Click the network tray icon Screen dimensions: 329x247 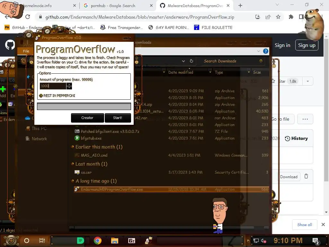[x=256, y=241]
